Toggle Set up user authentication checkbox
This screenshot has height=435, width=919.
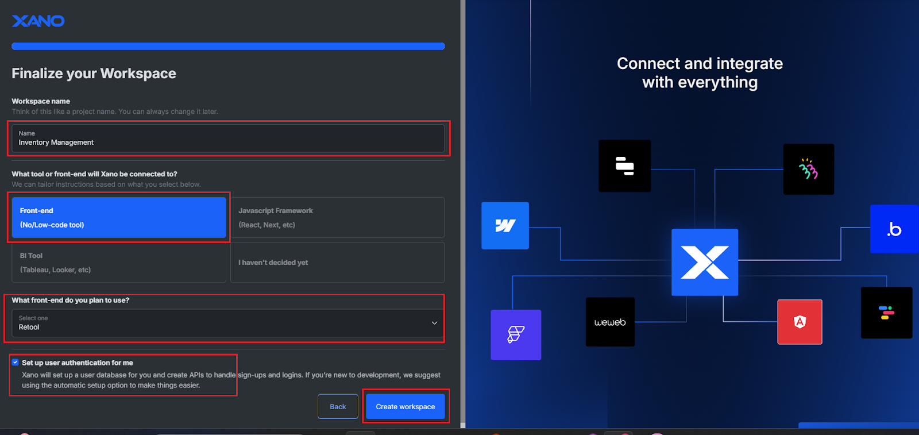[16, 362]
